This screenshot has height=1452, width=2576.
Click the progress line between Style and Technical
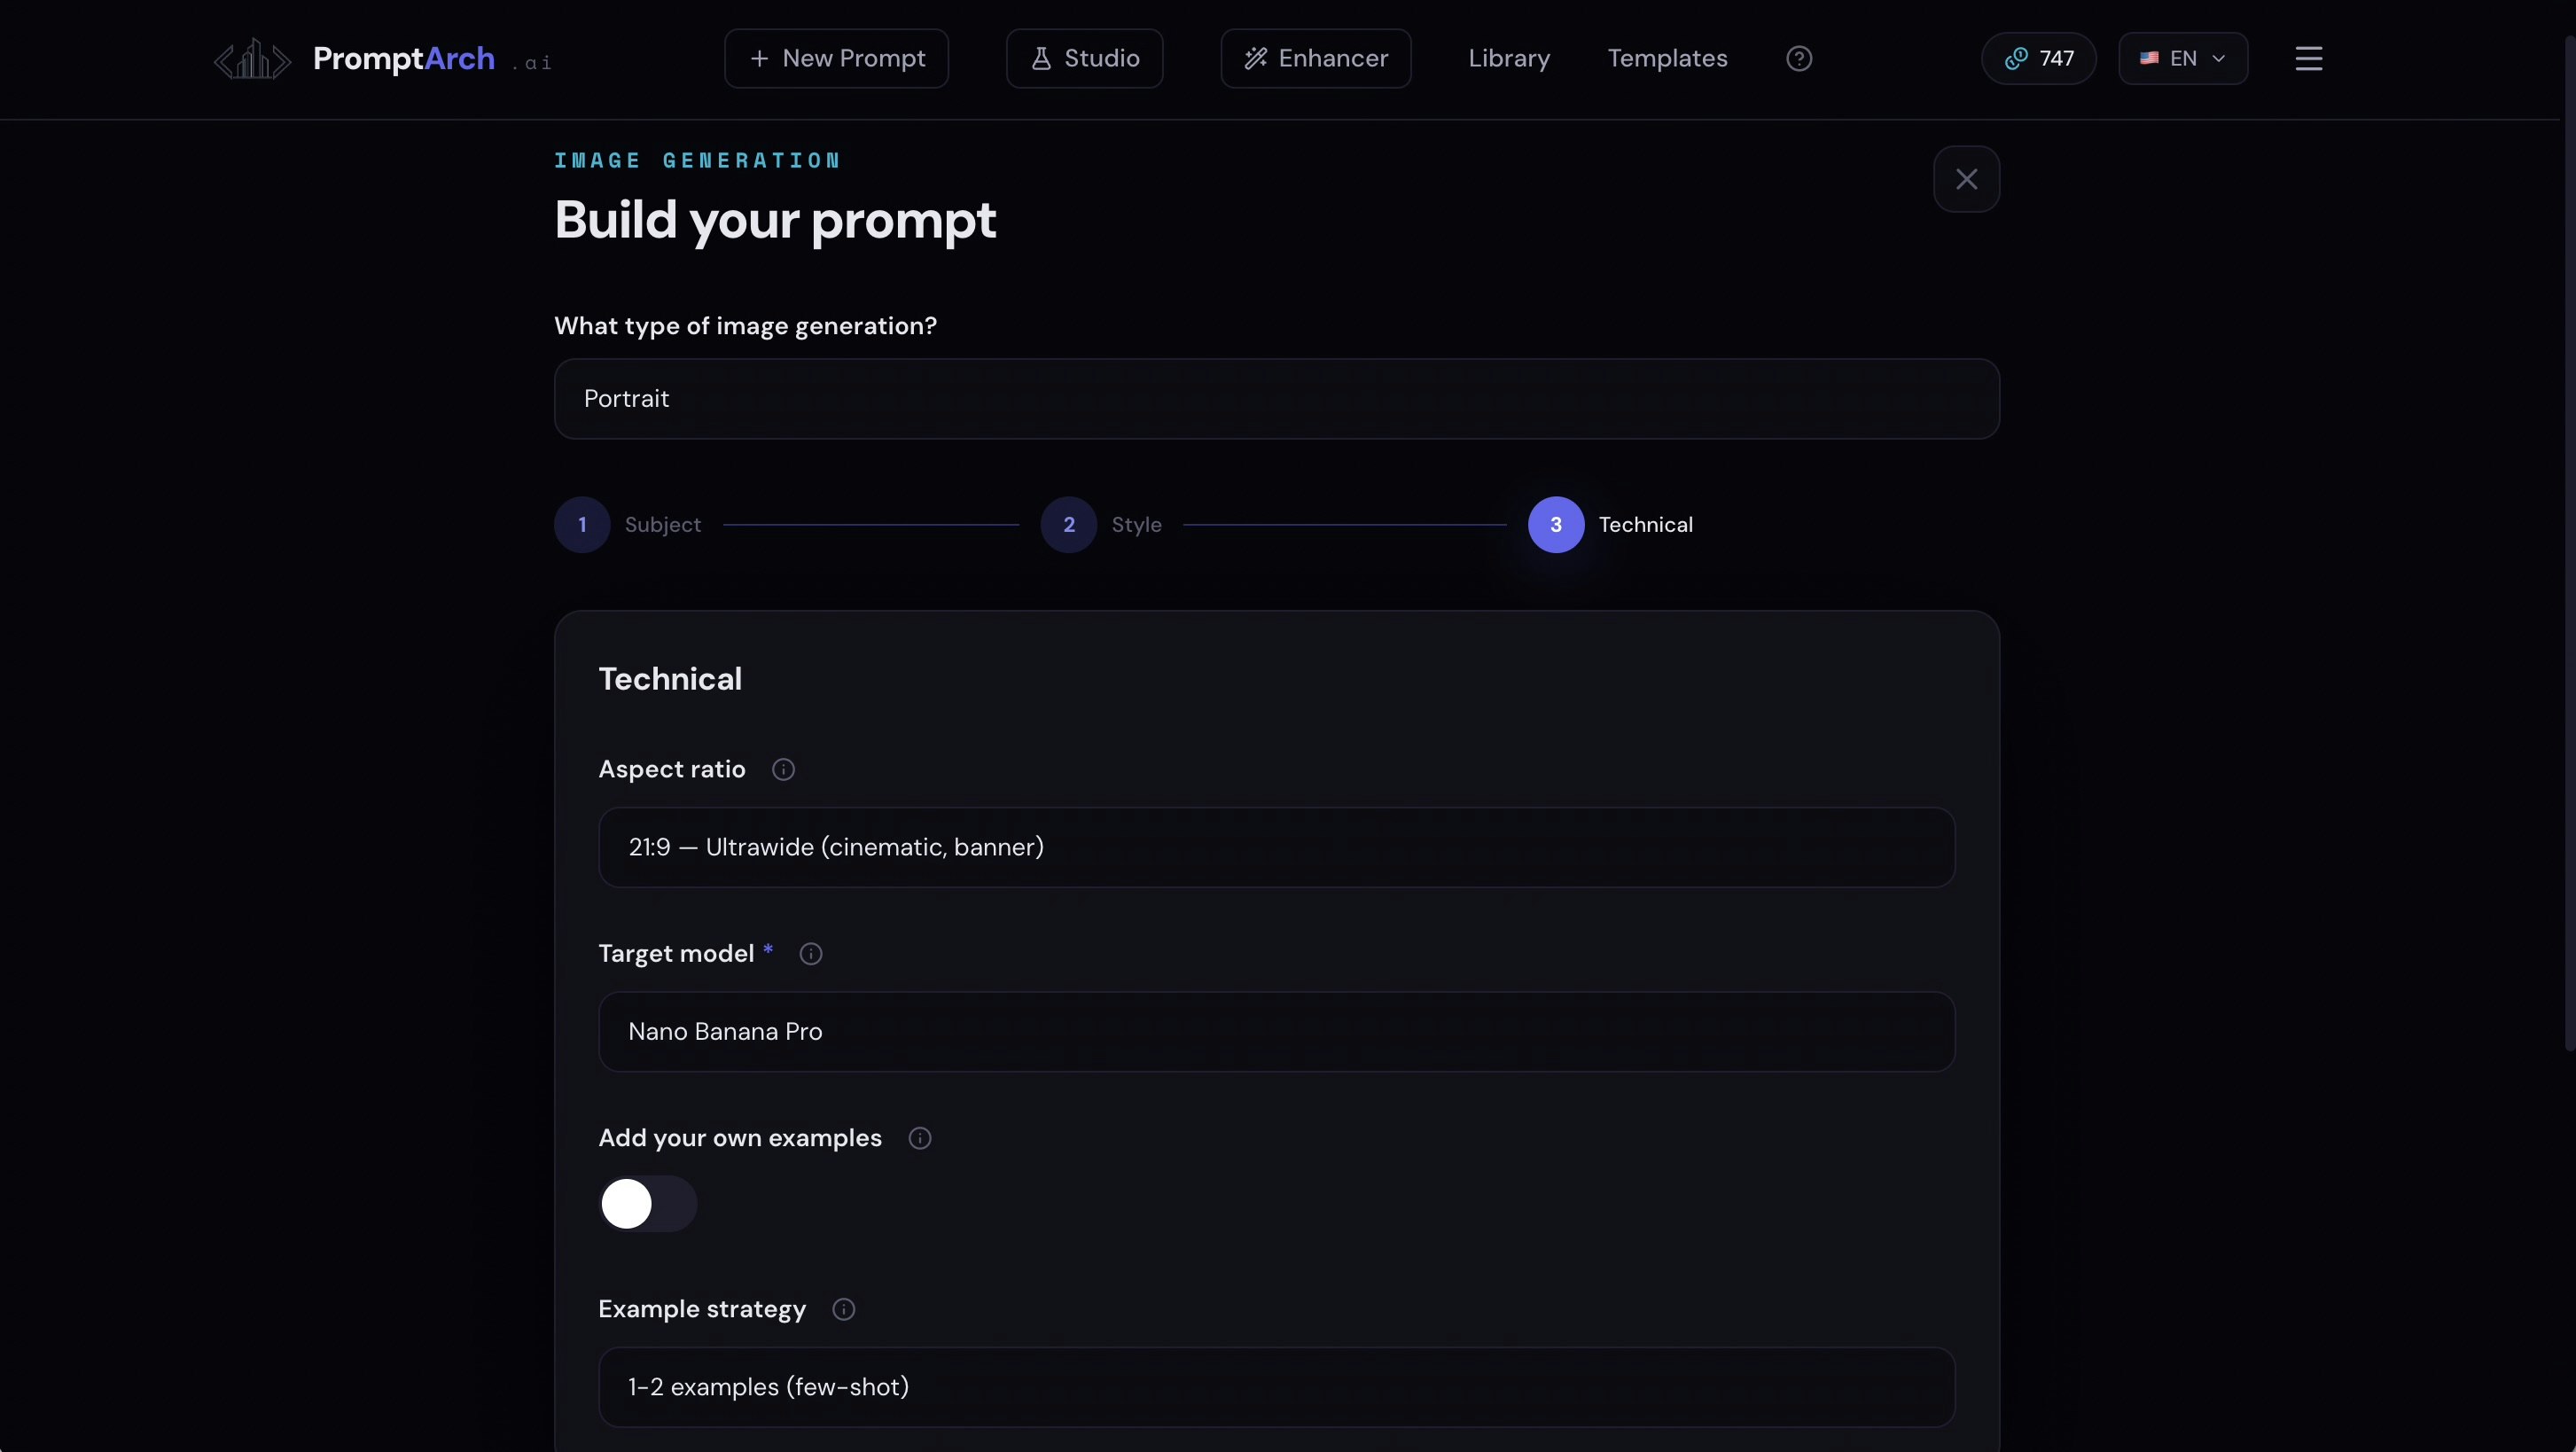[x=1345, y=524]
